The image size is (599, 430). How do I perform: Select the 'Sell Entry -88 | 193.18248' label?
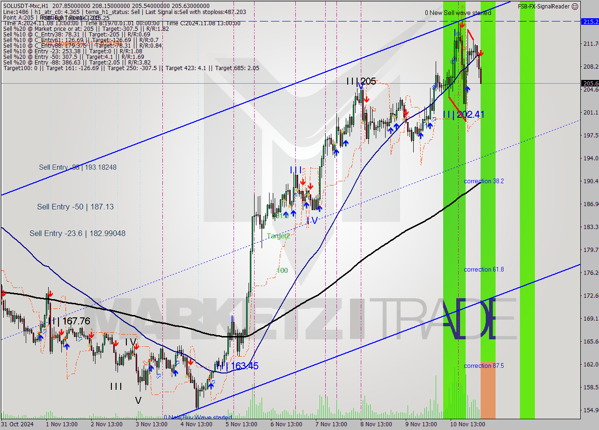(x=78, y=167)
